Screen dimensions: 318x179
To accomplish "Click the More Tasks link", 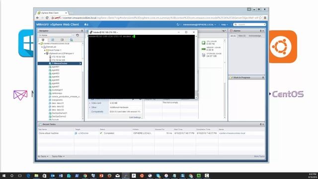I will click(x=259, y=157).
